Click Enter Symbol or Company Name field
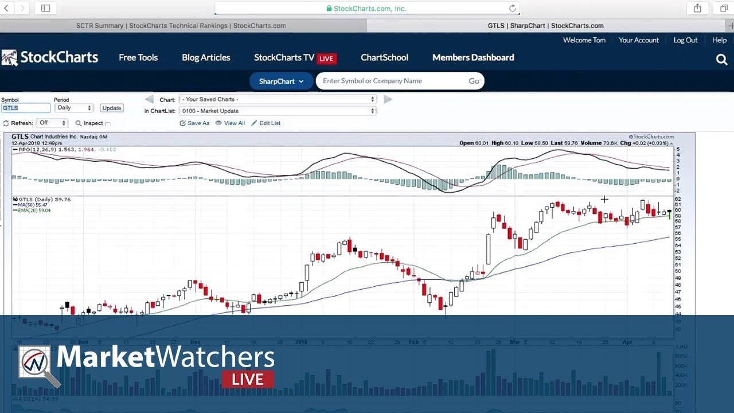 (x=392, y=81)
